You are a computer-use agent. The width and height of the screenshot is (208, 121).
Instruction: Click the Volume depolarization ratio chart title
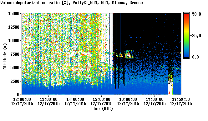[x=72, y=2]
